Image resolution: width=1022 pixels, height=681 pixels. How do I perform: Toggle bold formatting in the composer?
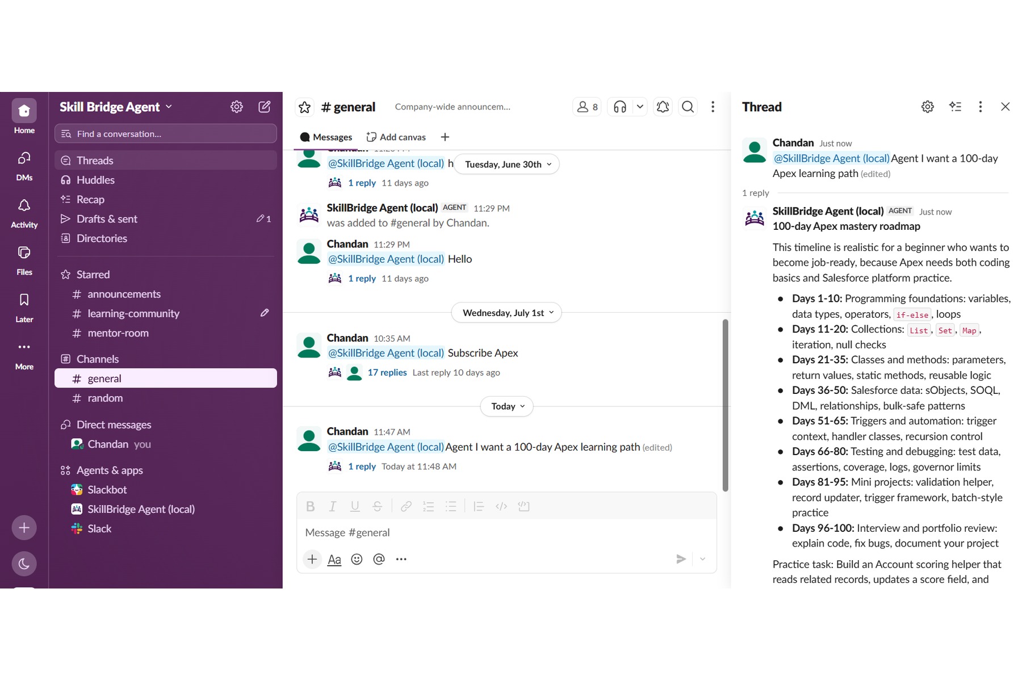click(x=310, y=506)
